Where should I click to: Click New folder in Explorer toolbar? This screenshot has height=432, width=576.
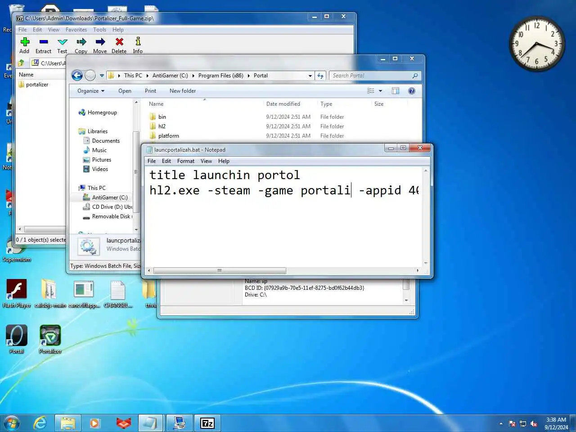[x=183, y=91]
